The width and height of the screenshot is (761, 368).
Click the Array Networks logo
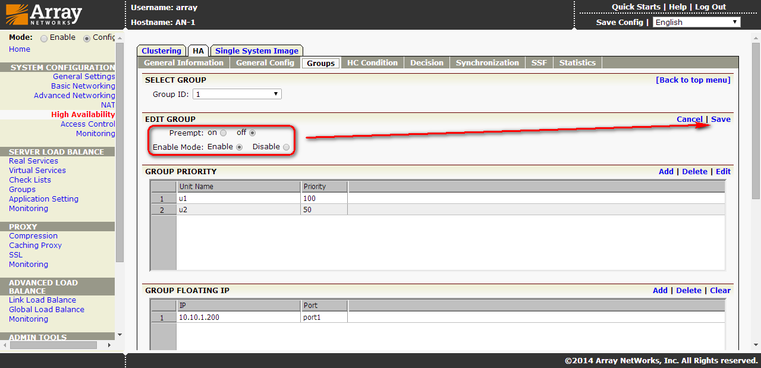click(44, 14)
